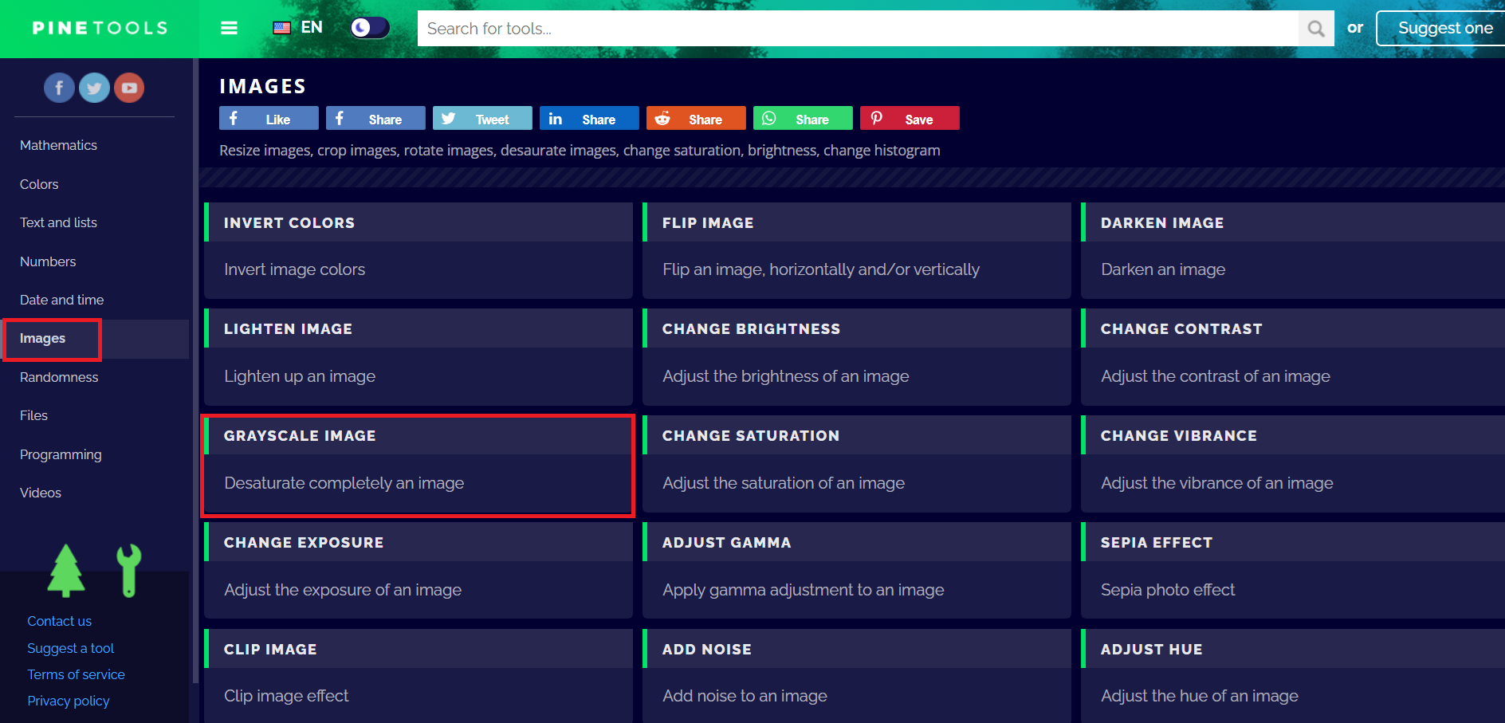Open the Mathematics category
Image resolution: width=1505 pixels, height=723 pixels.
58,145
